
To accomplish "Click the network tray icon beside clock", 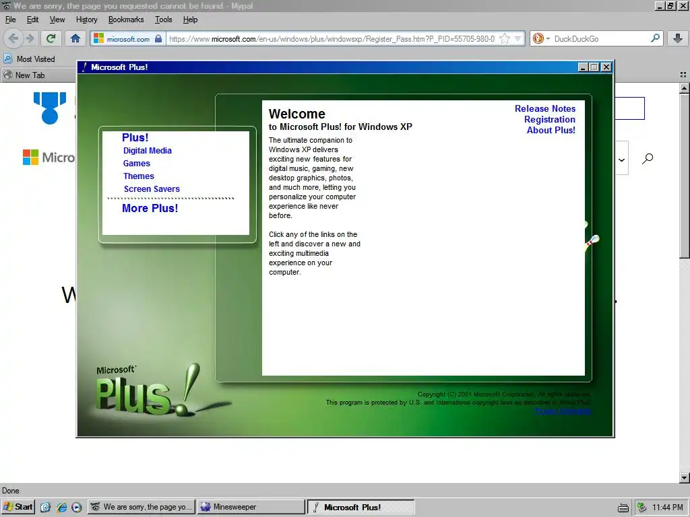I will point(641,508).
